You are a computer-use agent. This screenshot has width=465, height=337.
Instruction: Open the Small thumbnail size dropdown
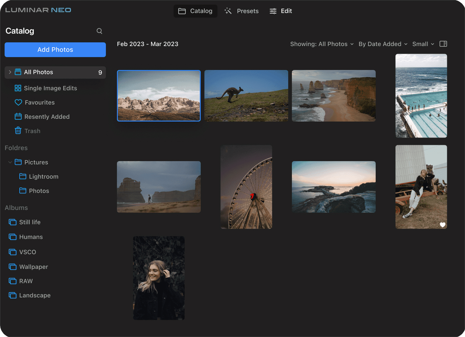click(x=423, y=44)
